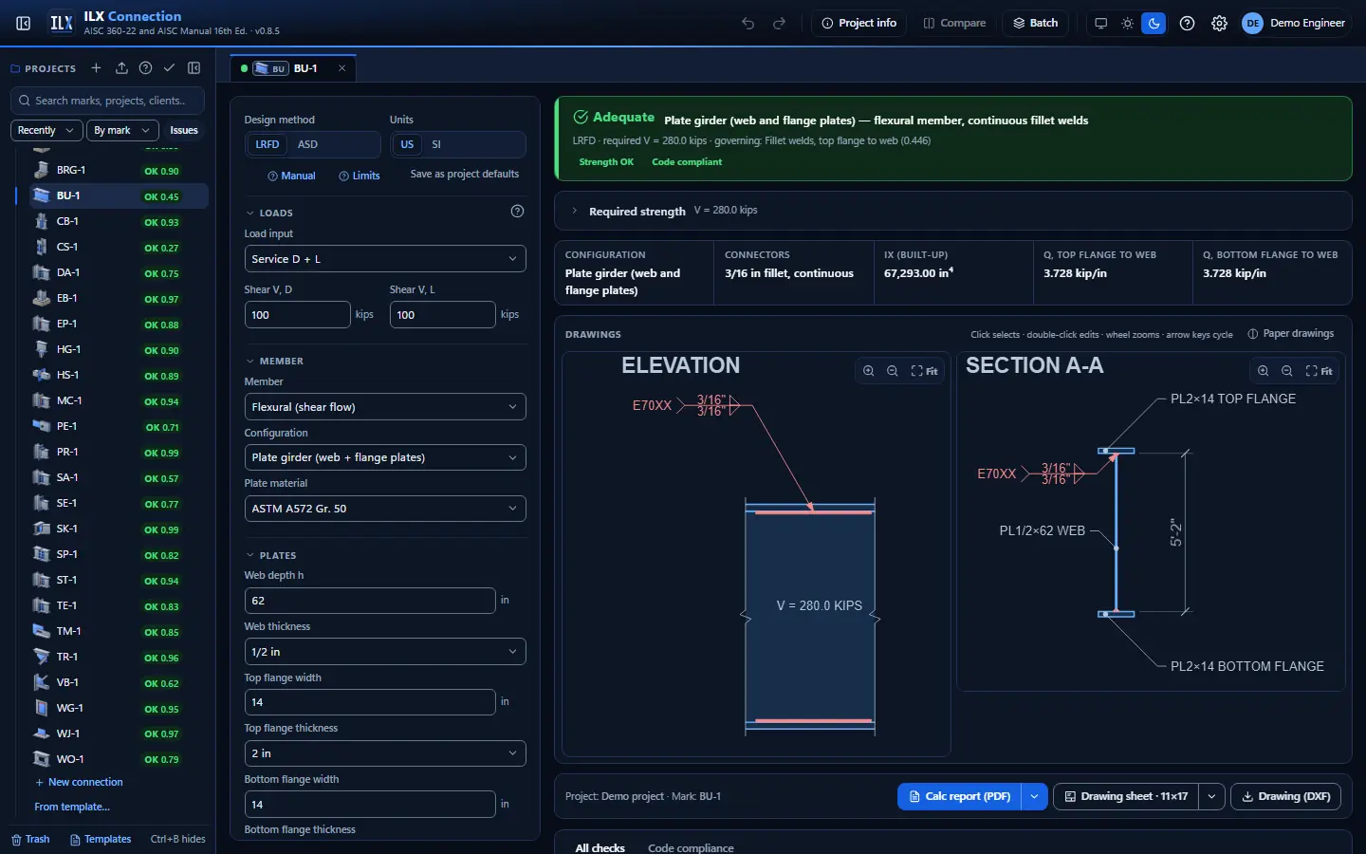Select TR-1 connection icon
1366x854 pixels.
[41, 657]
